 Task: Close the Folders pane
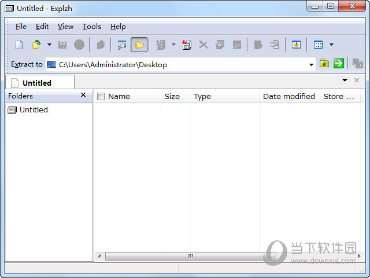click(x=83, y=95)
